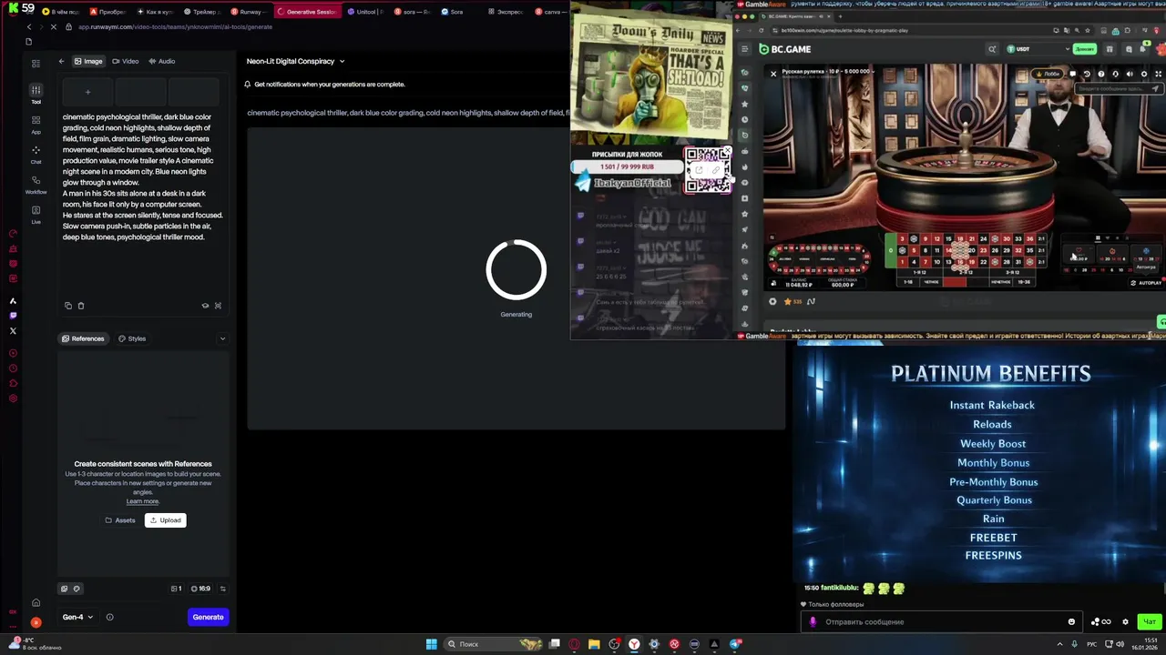This screenshot has height=655, width=1166.
Task: Switch to the Video tab
Action: click(125, 61)
